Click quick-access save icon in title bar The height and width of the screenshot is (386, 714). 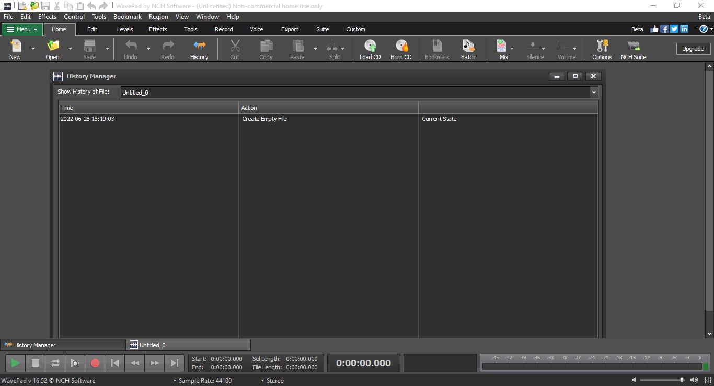pyautogui.click(x=45, y=6)
